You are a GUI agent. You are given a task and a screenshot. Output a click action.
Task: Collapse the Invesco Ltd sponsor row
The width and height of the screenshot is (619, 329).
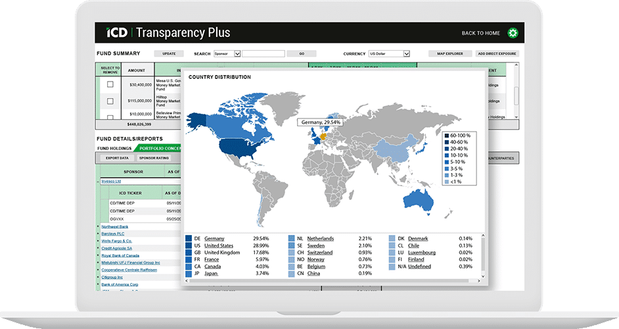[98, 182]
